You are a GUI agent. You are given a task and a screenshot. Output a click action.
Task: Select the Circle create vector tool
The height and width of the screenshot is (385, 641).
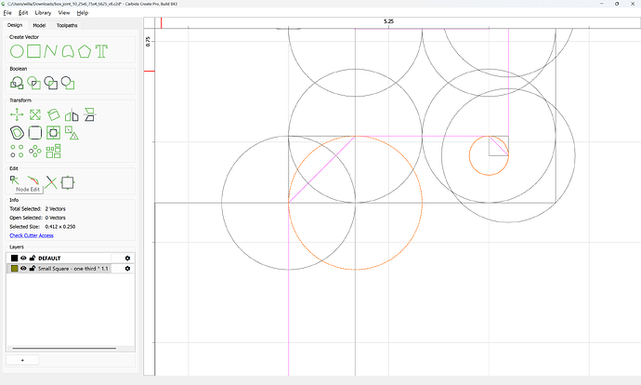[x=17, y=51]
